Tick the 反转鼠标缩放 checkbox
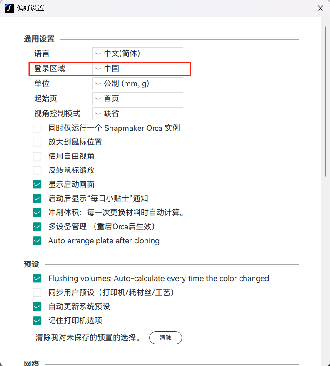This screenshot has height=366, width=330. tap(37, 170)
